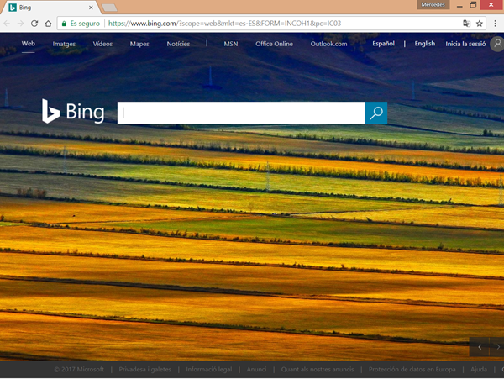Click © 2017 Microsoft footer text
The image size is (504, 379).
coord(79,370)
